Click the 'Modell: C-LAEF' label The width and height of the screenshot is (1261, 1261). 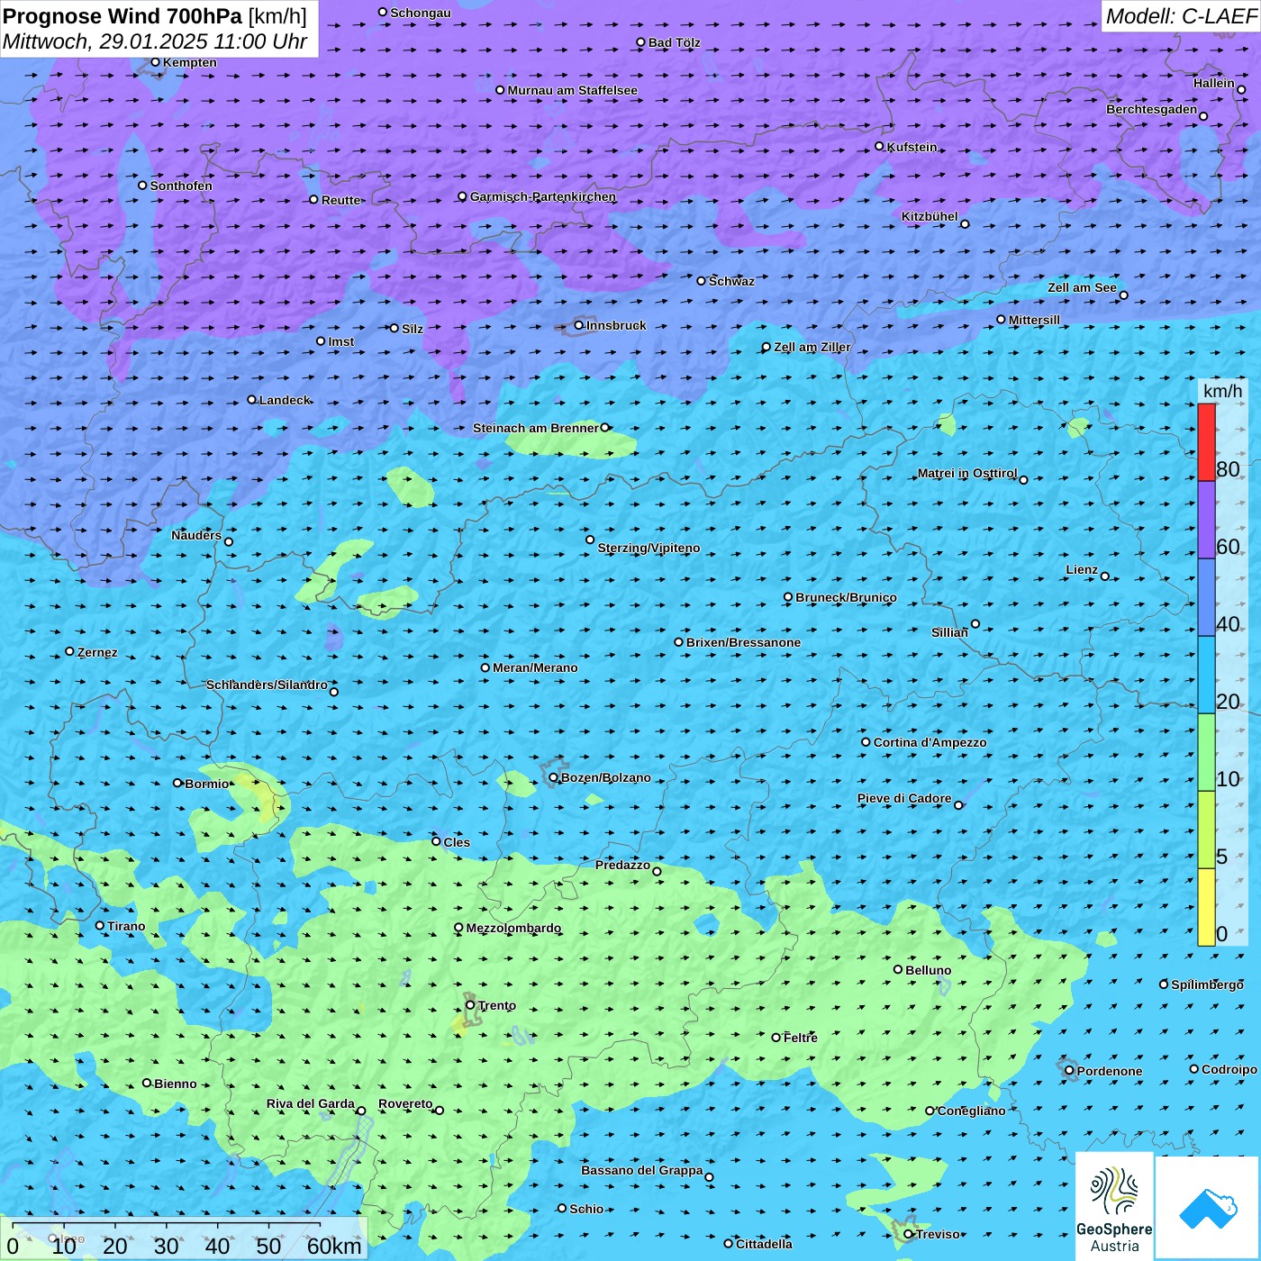(1181, 16)
